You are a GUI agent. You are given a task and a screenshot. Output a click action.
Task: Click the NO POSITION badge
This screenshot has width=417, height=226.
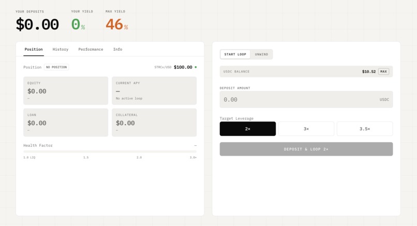click(x=56, y=67)
